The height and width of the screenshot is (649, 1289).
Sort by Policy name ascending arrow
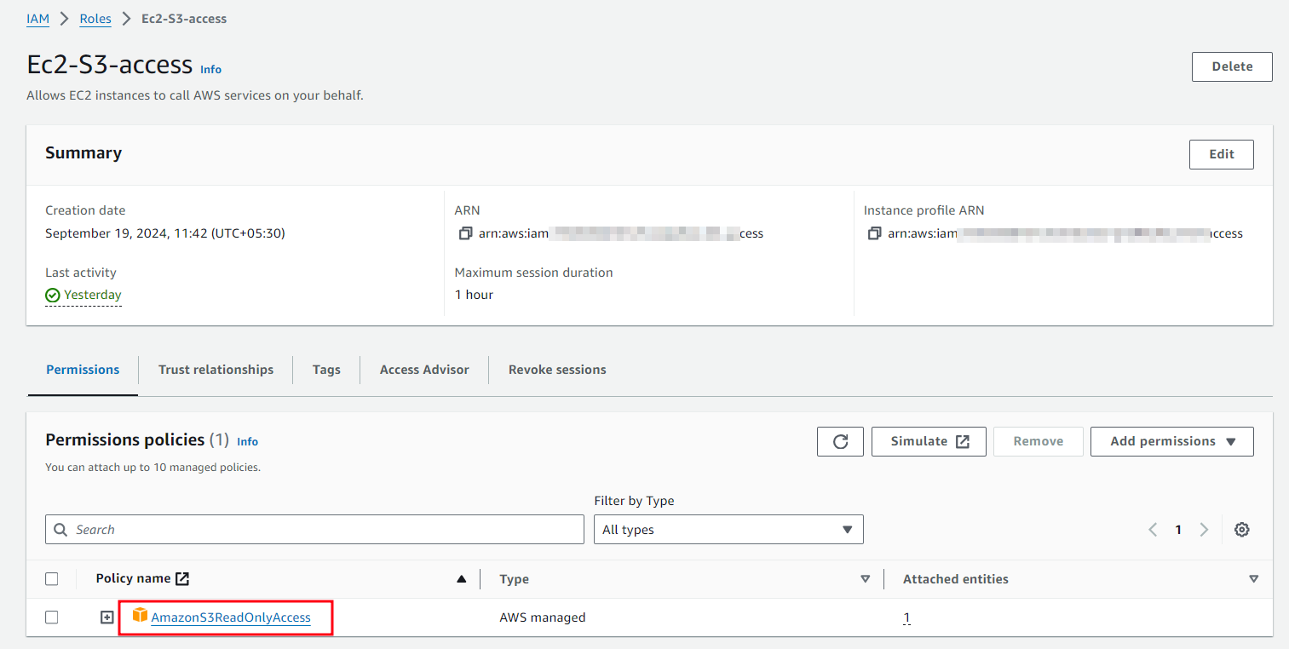tap(462, 579)
